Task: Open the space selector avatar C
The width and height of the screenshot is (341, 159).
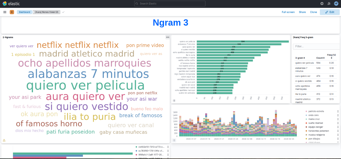Action: tap(12, 12)
